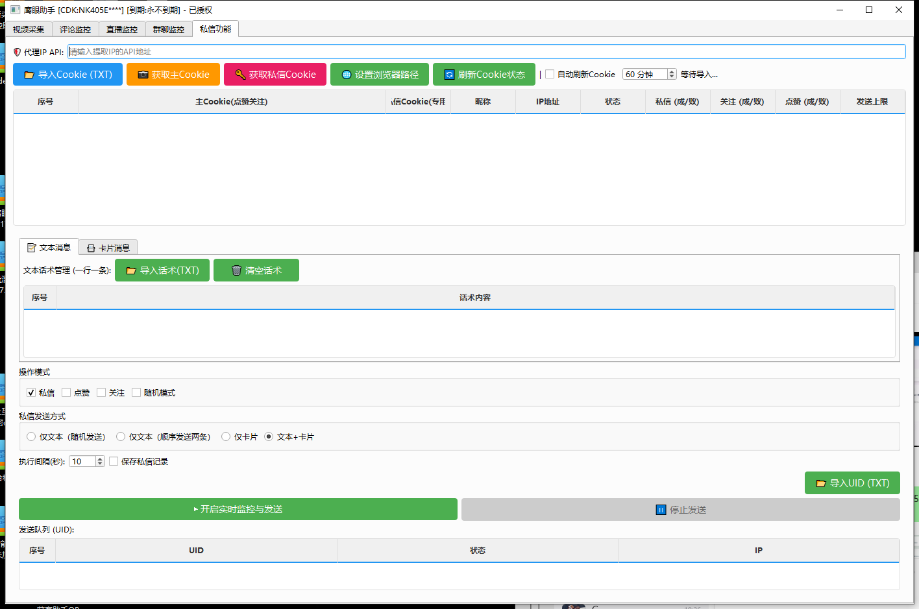Start 开启实时监控与发送 button
919x609 pixels.
coord(238,509)
